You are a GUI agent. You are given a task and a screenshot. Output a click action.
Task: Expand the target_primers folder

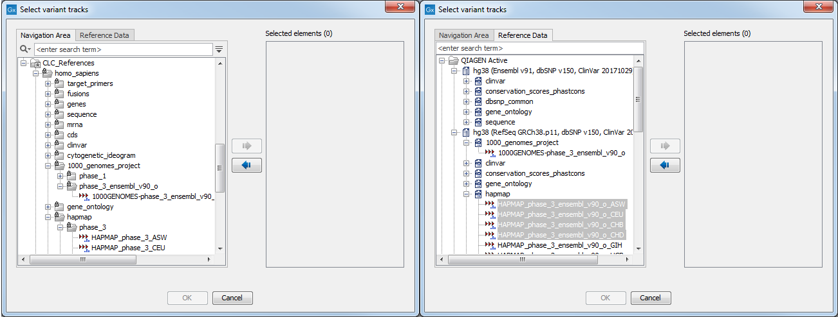[48, 83]
